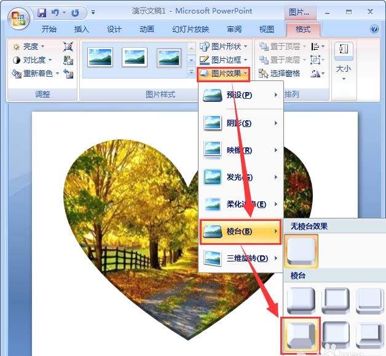Open the 柔化边缘(E) soft edges submenu
The image size is (386, 356).
tap(241, 204)
